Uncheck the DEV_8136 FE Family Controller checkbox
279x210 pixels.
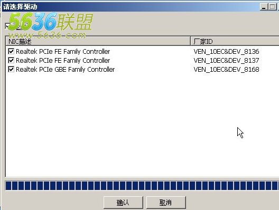(x=11, y=52)
